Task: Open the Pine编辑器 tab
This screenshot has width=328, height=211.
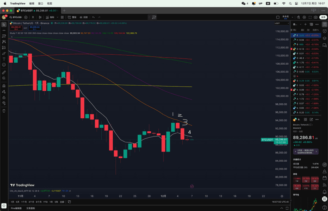Action: click(x=16, y=208)
